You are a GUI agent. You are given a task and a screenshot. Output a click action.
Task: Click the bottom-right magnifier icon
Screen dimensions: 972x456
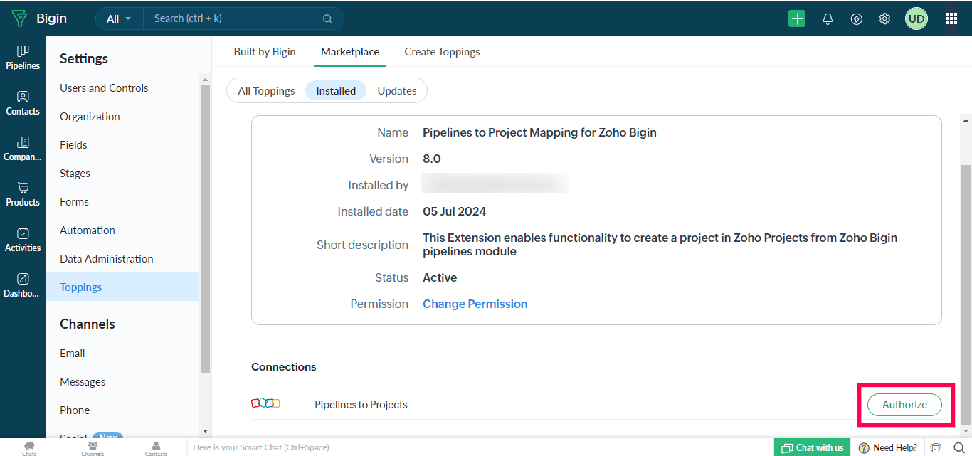tap(958, 447)
